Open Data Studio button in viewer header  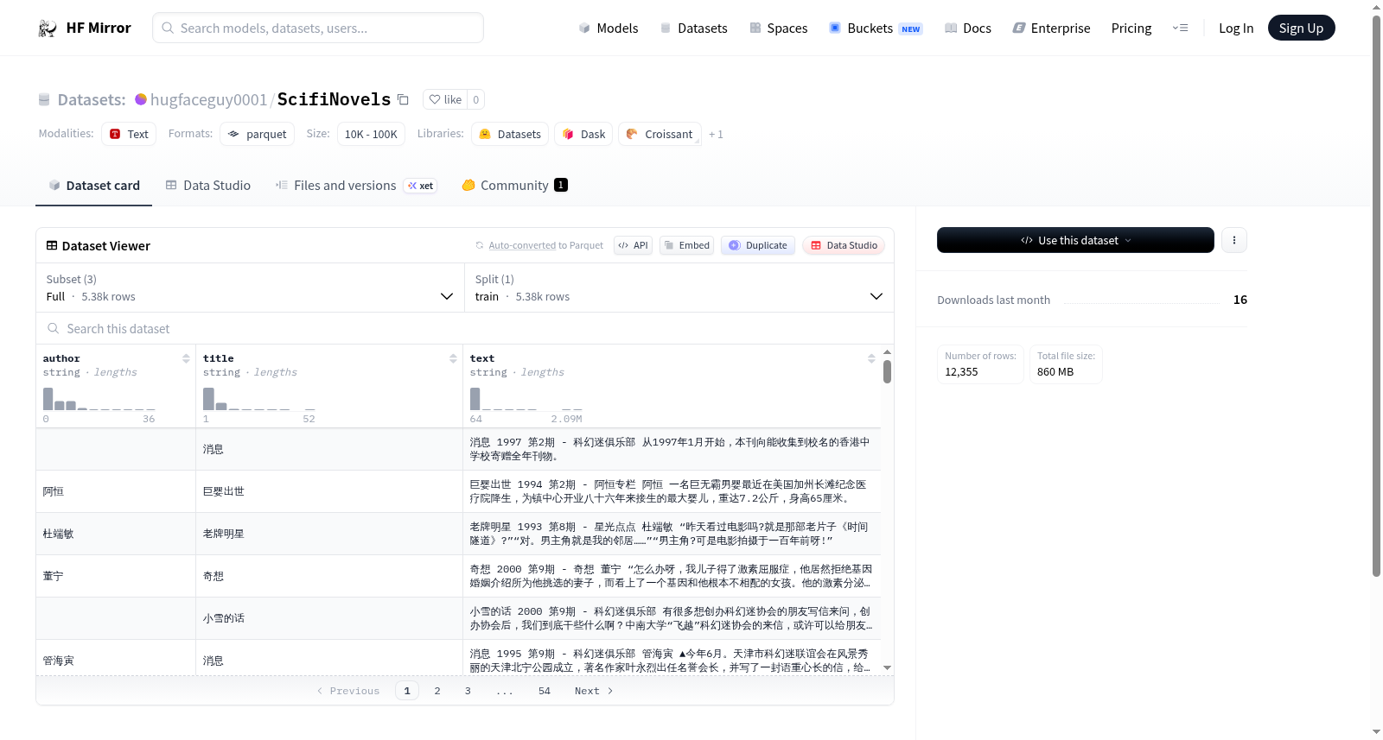pos(844,245)
